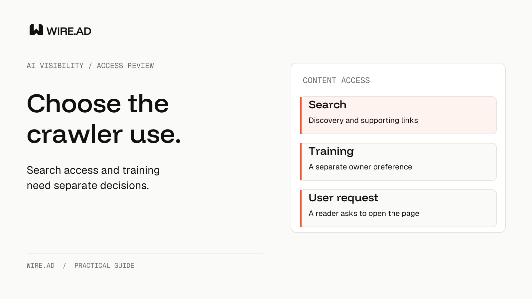The image size is (532, 299).
Task: Click the 'CONTENT ACCESS' panel label
Action: coord(336,80)
